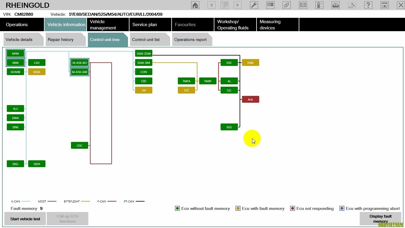Select the DSC control unit
Screen dimensions: 405x228
229,63
